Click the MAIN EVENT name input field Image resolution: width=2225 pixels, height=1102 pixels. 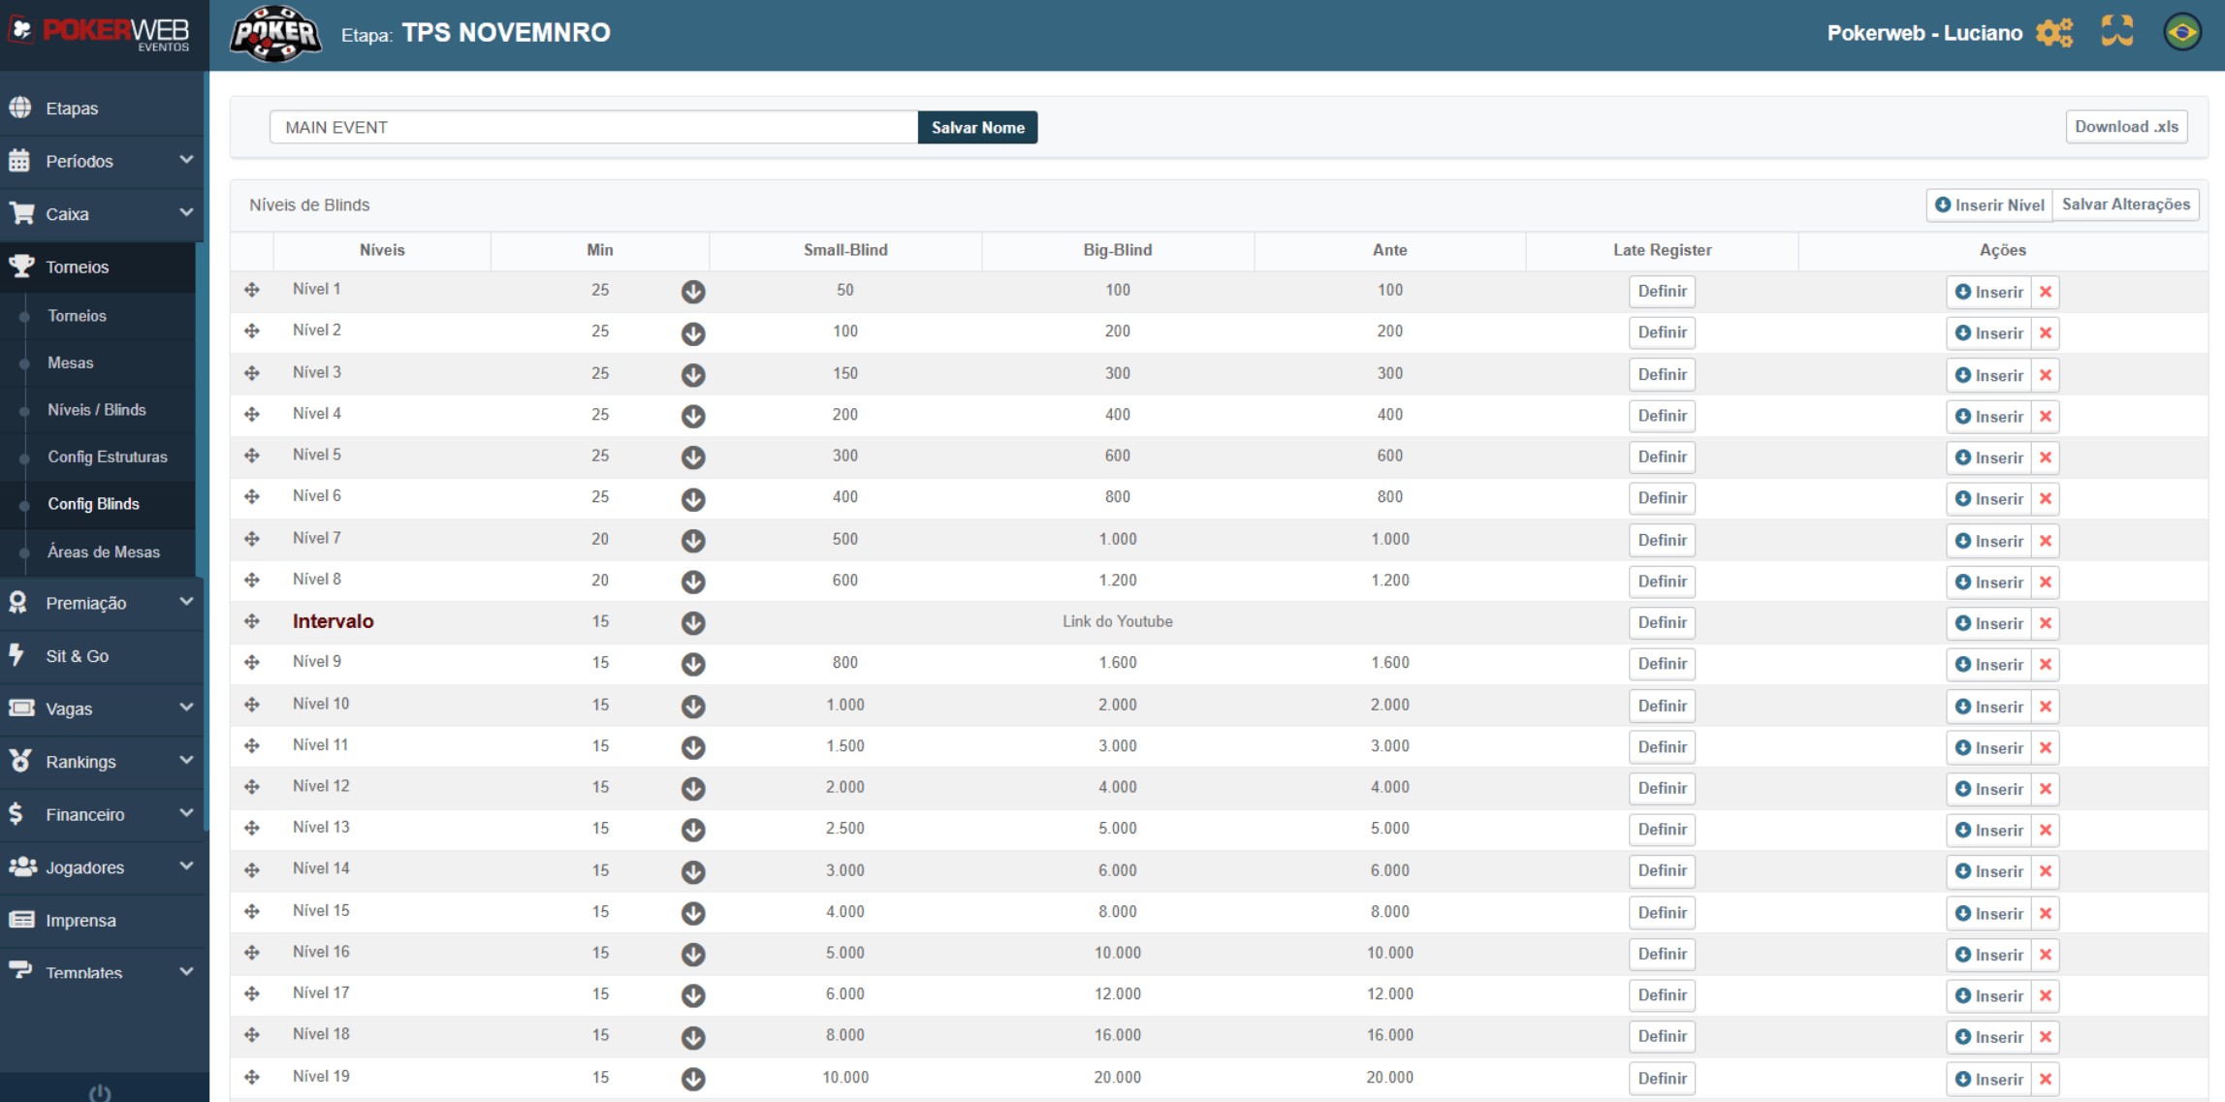point(593,127)
